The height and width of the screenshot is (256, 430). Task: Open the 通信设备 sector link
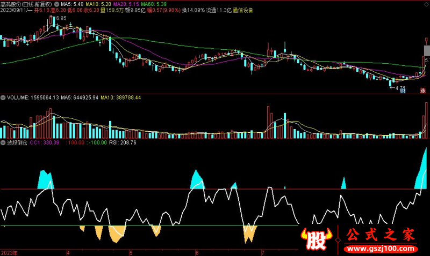point(243,10)
